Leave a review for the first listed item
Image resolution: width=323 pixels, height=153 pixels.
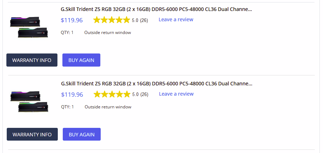point(176,19)
